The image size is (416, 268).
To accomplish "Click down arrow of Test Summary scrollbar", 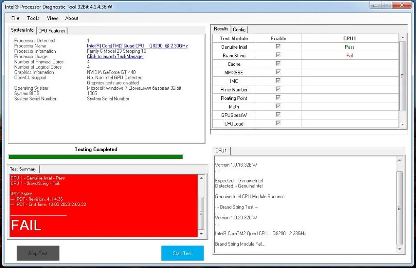I will click(201, 234).
